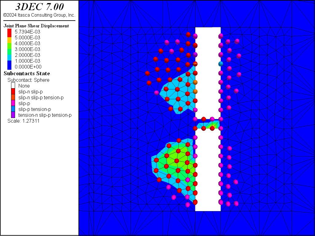315x236 pixels.
Task: Select the Subcontacts State heading
Action: [x=27, y=73]
